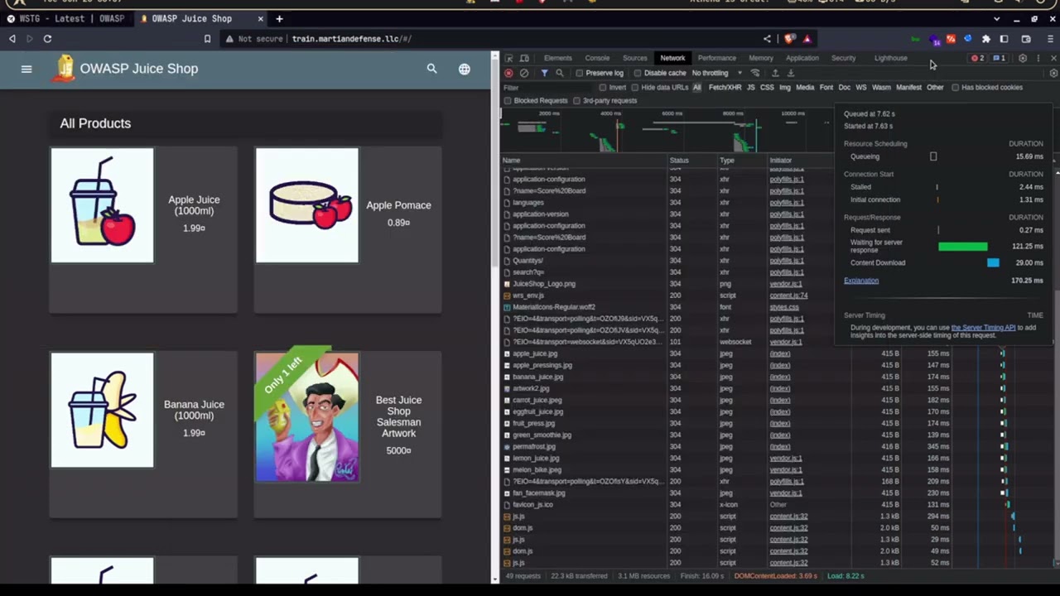Click the Explanation link in timing popup
Image resolution: width=1060 pixels, height=596 pixels.
tap(861, 281)
